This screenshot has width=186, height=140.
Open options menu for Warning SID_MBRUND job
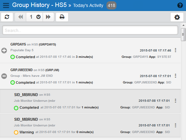coord(176,125)
